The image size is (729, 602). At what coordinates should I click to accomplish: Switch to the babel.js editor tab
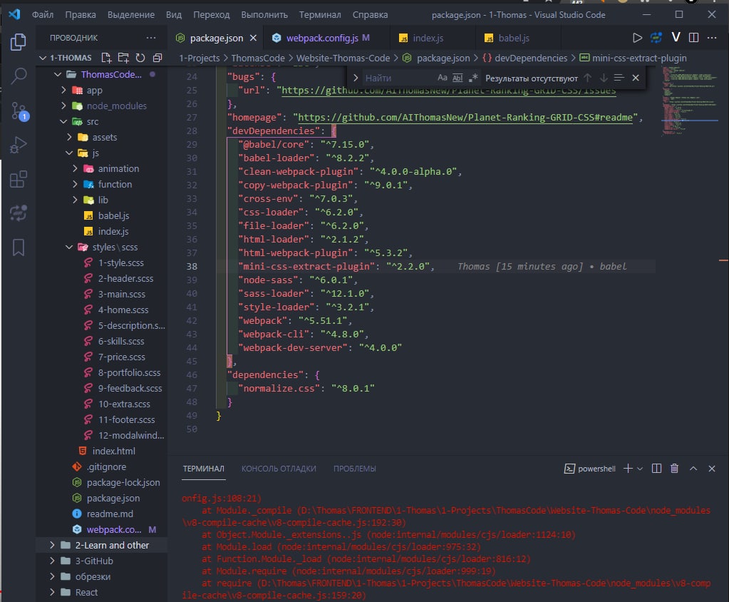513,38
